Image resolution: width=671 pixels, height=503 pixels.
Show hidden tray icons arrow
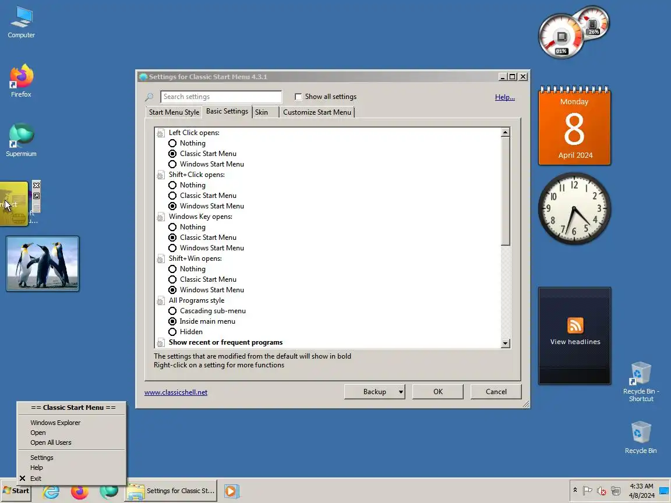point(575,490)
